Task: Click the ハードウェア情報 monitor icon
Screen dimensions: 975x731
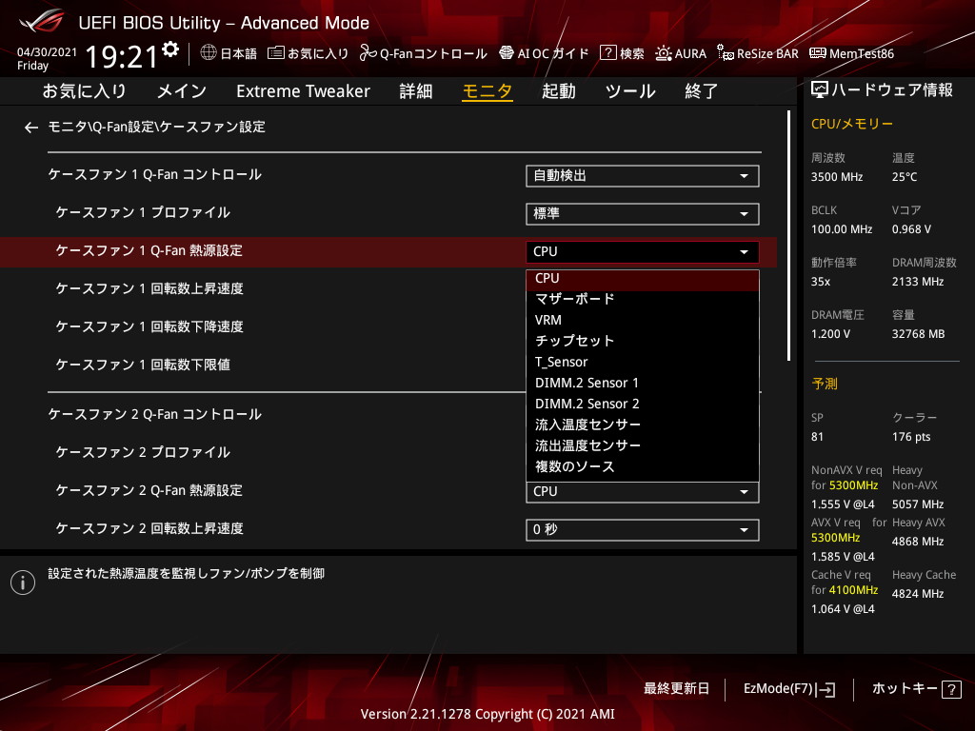Action: [x=820, y=90]
